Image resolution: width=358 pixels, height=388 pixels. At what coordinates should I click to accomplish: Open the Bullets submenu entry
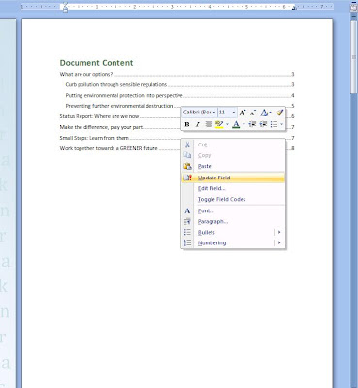point(234,232)
